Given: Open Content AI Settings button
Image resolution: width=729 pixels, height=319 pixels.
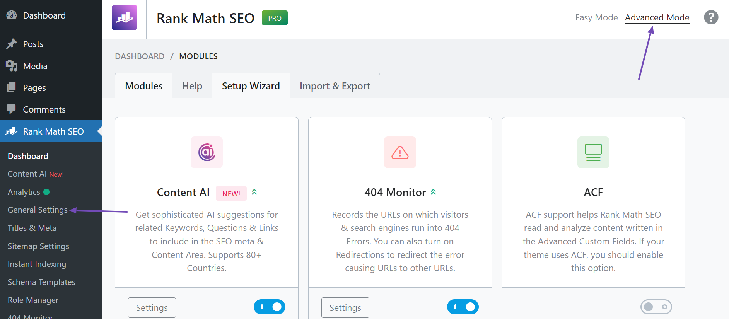Looking at the screenshot, I should click(152, 308).
